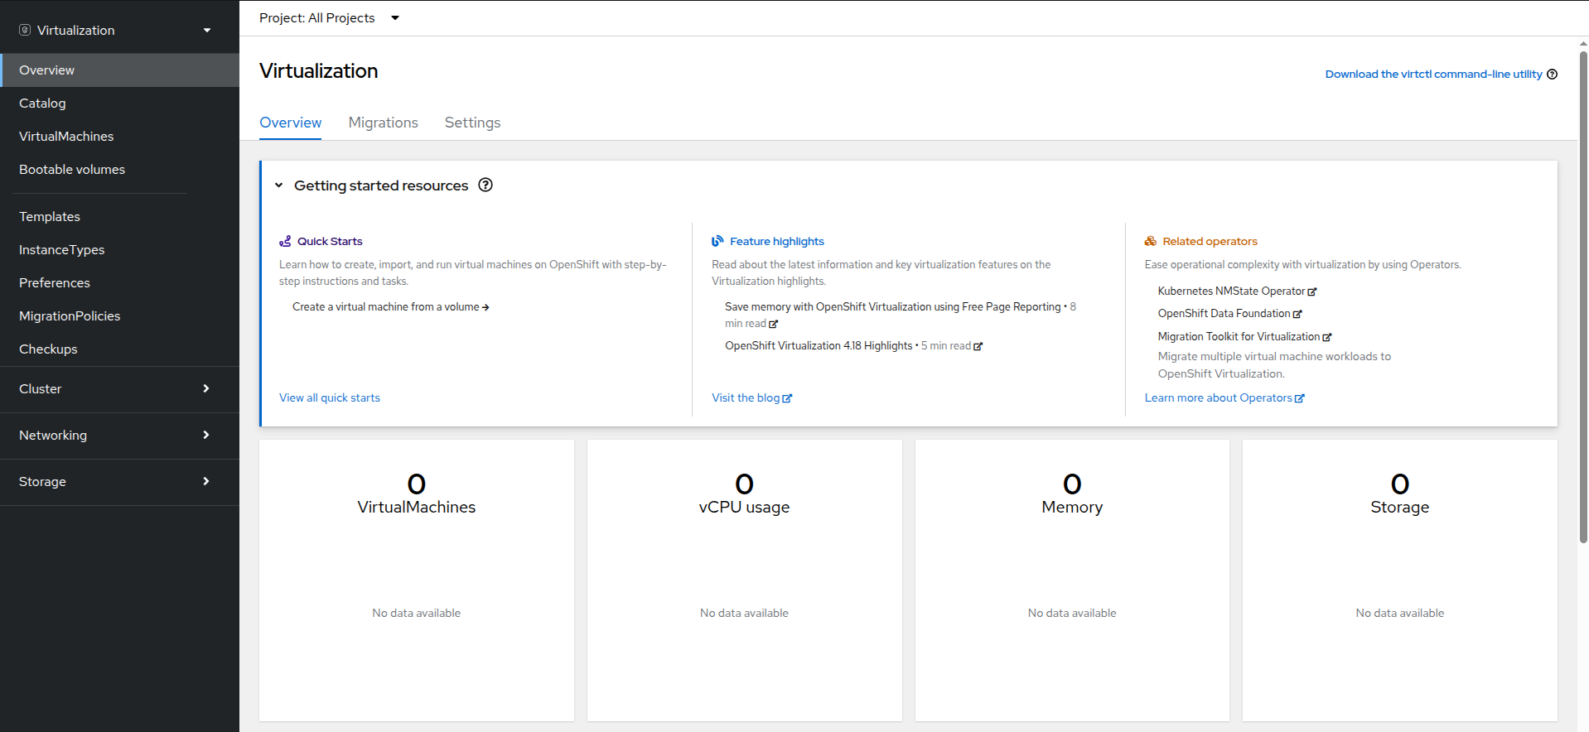Viewport: 1589px width, 732px height.
Task: Click the Quick Starts icon
Action: [285, 241]
